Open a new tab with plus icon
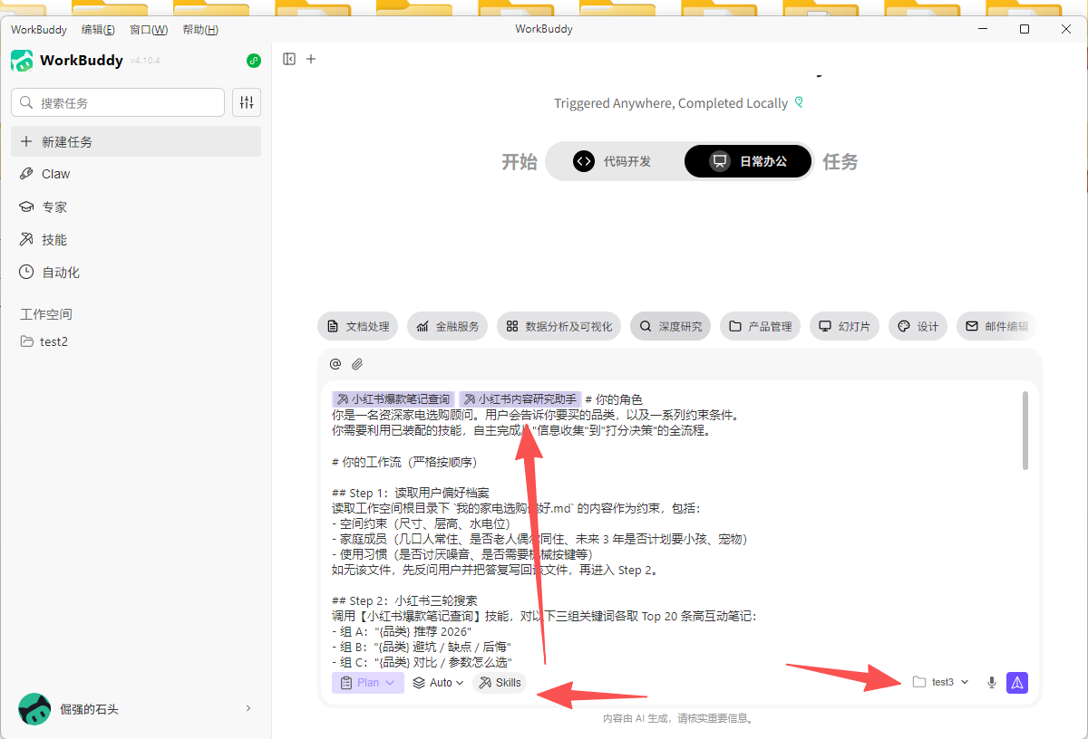The image size is (1088, 739). click(x=311, y=59)
